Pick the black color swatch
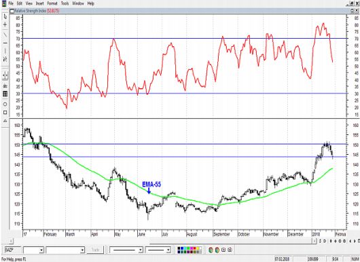This screenshot has width=360, height=262. tap(179, 248)
